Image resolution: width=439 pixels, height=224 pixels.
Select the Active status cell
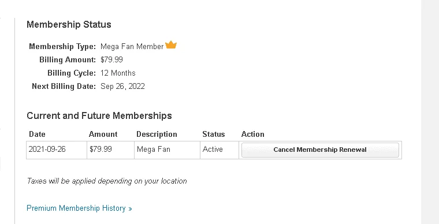pos(219,150)
